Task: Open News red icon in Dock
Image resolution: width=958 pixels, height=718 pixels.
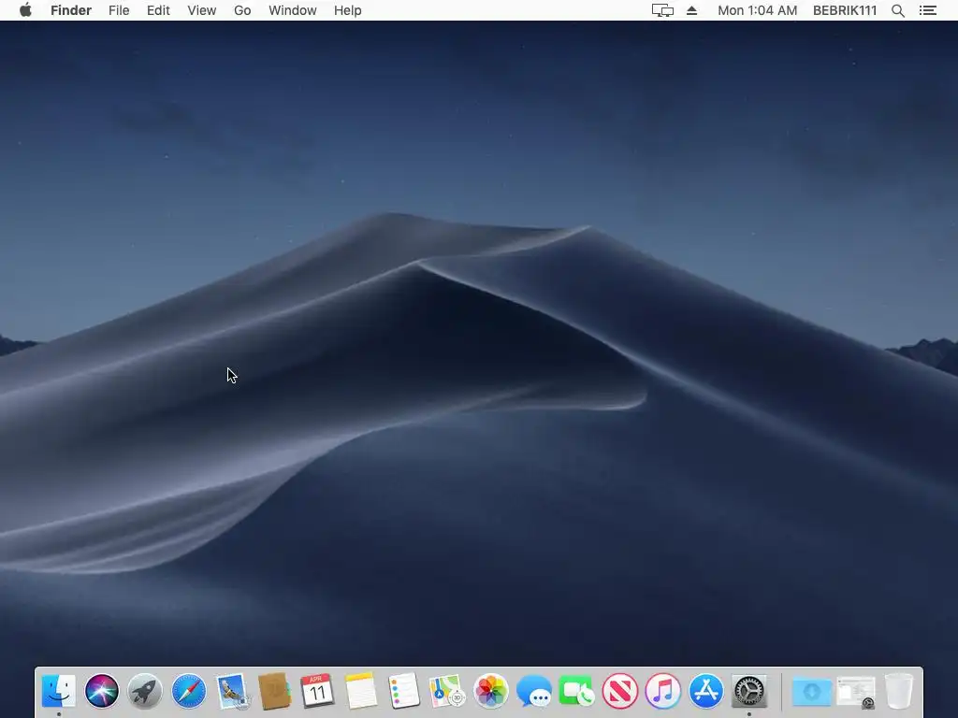Action: (x=619, y=691)
